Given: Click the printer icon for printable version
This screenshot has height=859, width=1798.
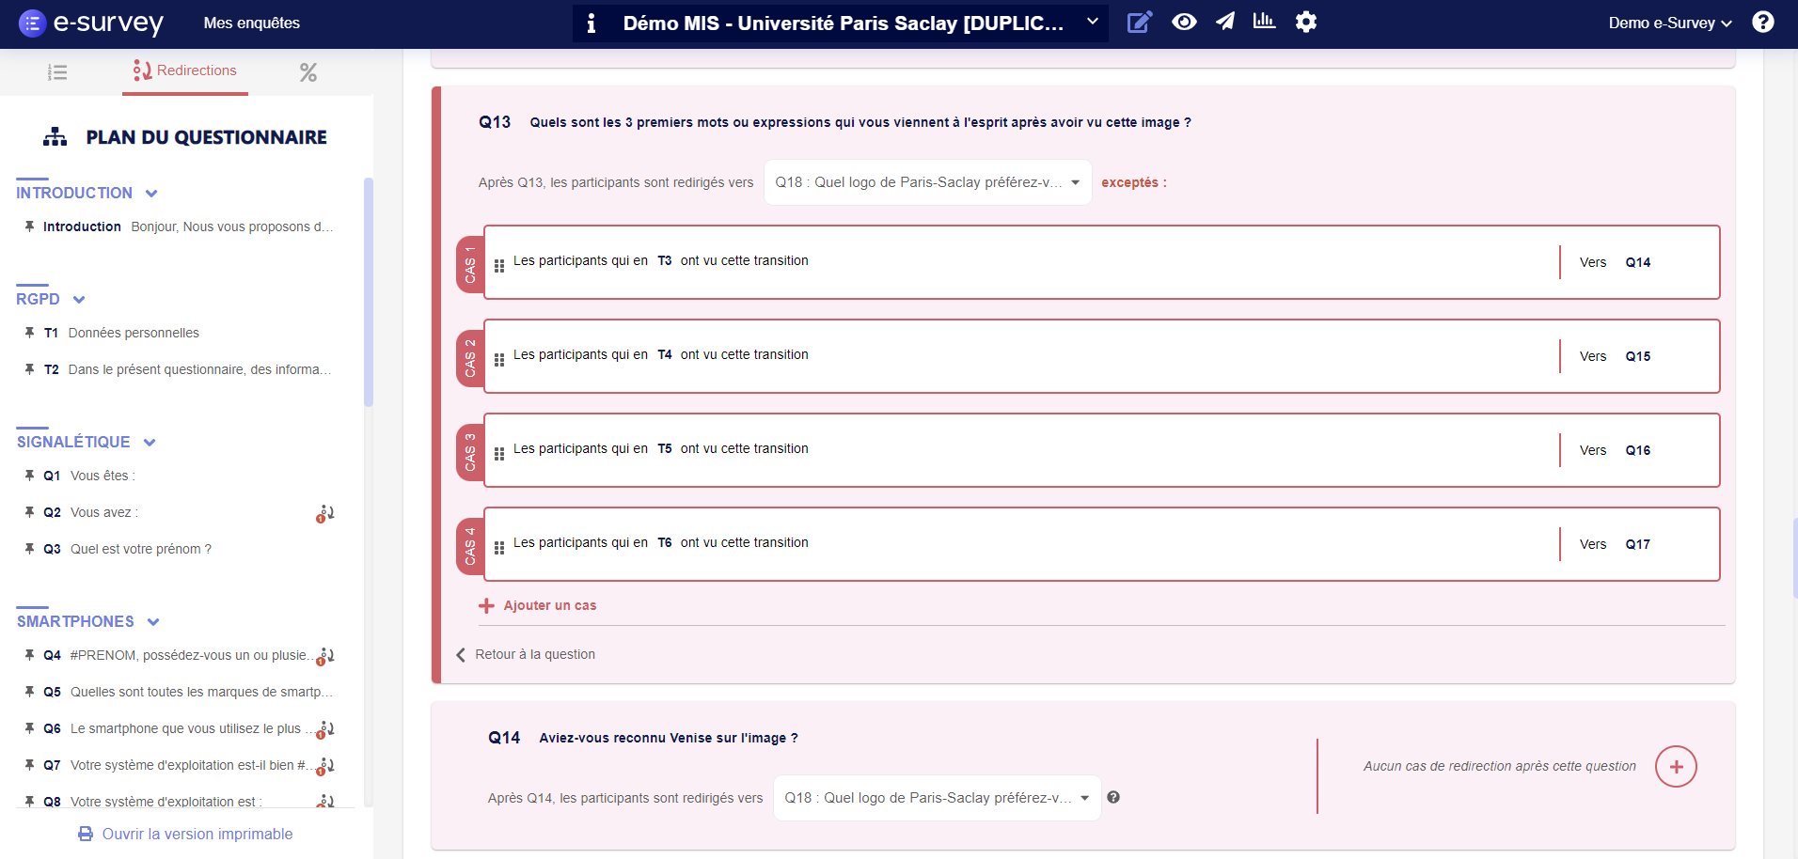Looking at the screenshot, I should coord(85,834).
